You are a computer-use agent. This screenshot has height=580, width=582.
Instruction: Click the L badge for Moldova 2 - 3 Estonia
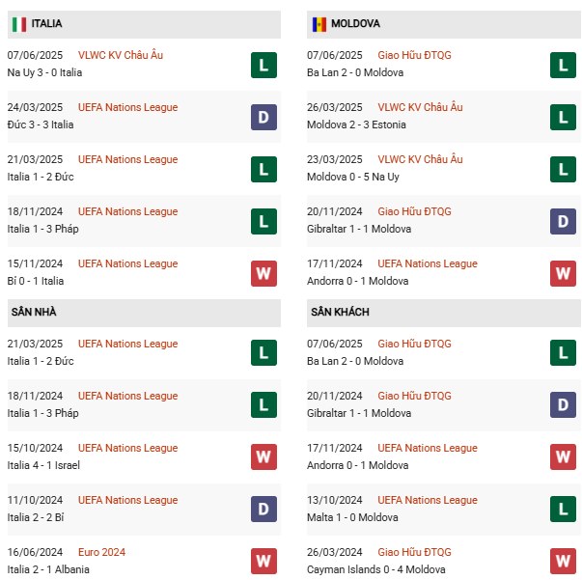pyautogui.click(x=563, y=117)
